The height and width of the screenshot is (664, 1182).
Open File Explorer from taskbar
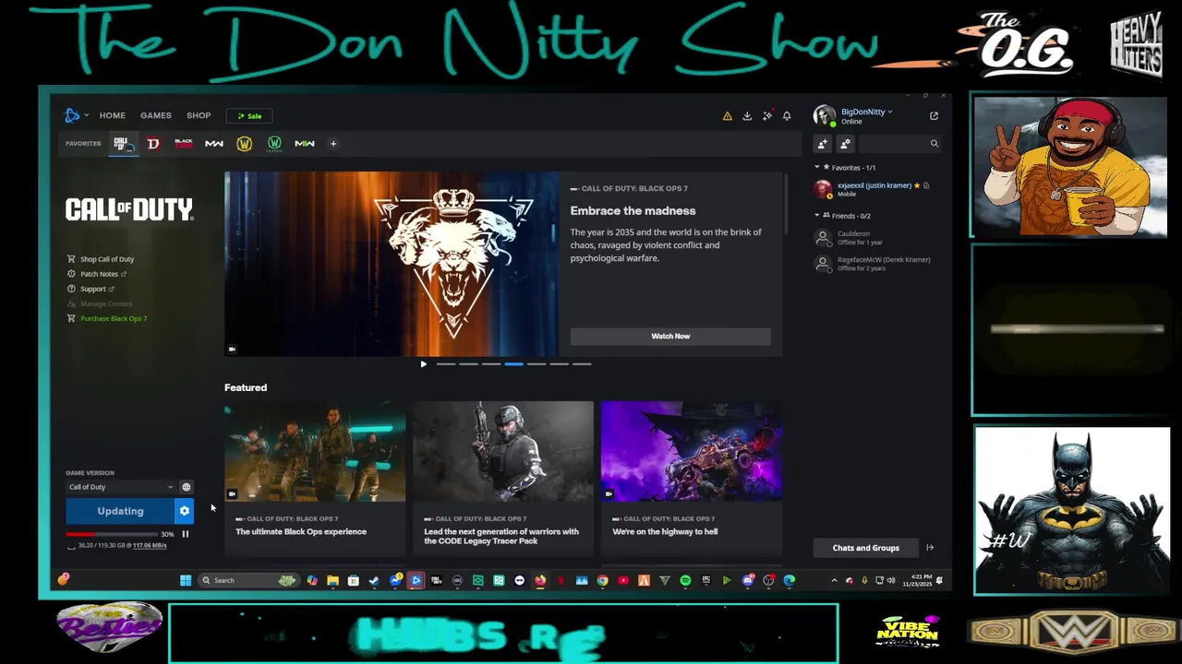pyautogui.click(x=332, y=580)
